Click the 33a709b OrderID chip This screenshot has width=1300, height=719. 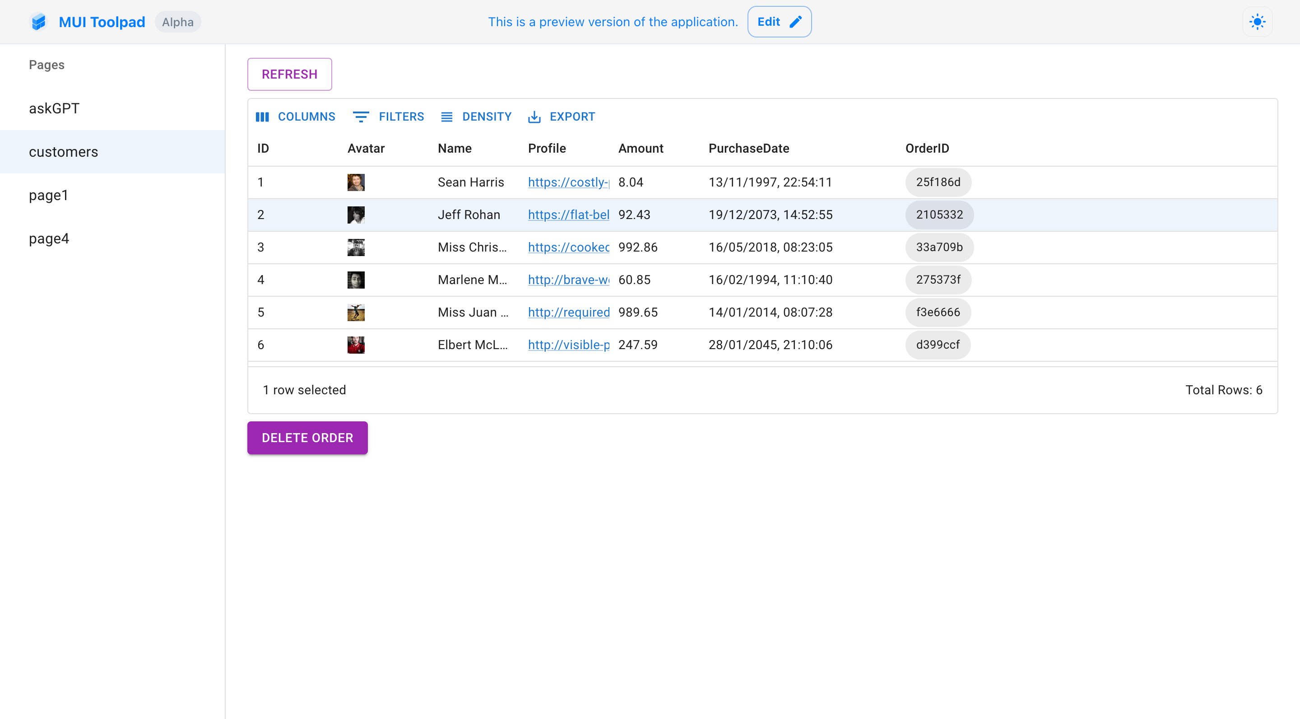[939, 247]
